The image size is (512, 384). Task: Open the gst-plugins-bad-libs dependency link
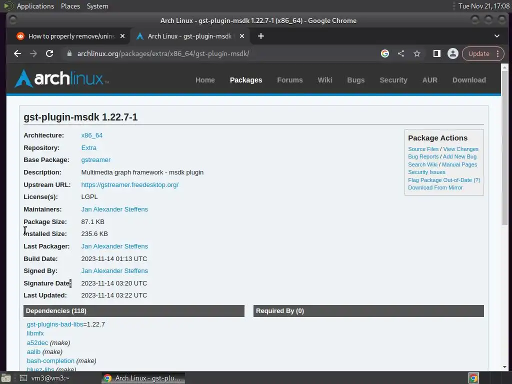pos(55,324)
